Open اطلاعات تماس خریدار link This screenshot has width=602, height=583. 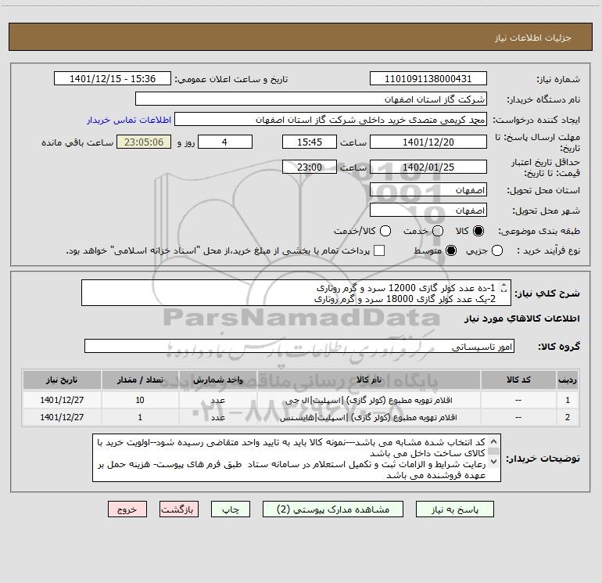tap(129, 120)
